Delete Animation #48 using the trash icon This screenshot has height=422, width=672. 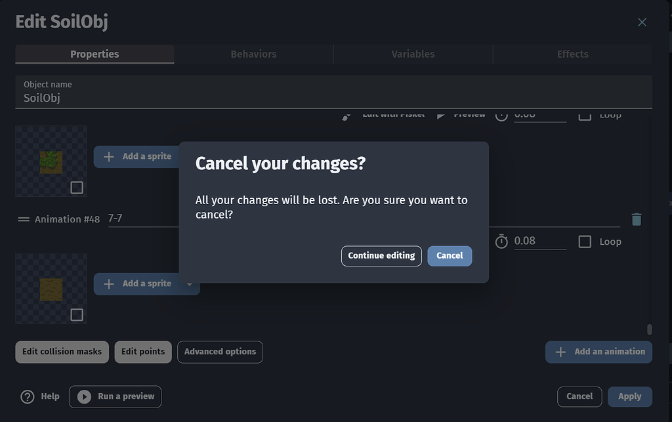(636, 219)
